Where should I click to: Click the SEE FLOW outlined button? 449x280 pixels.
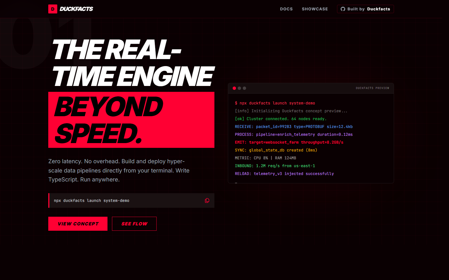(x=134, y=223)
